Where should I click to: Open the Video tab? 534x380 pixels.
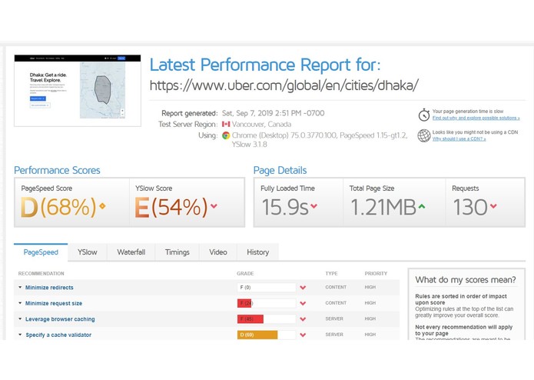(218, 252)
